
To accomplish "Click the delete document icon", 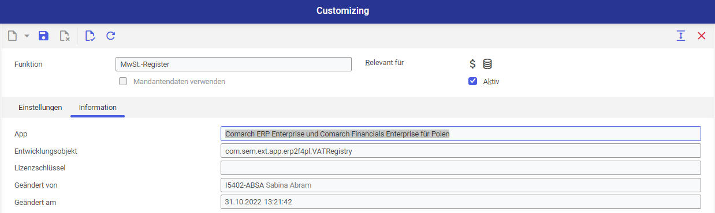I will [65, 36].
